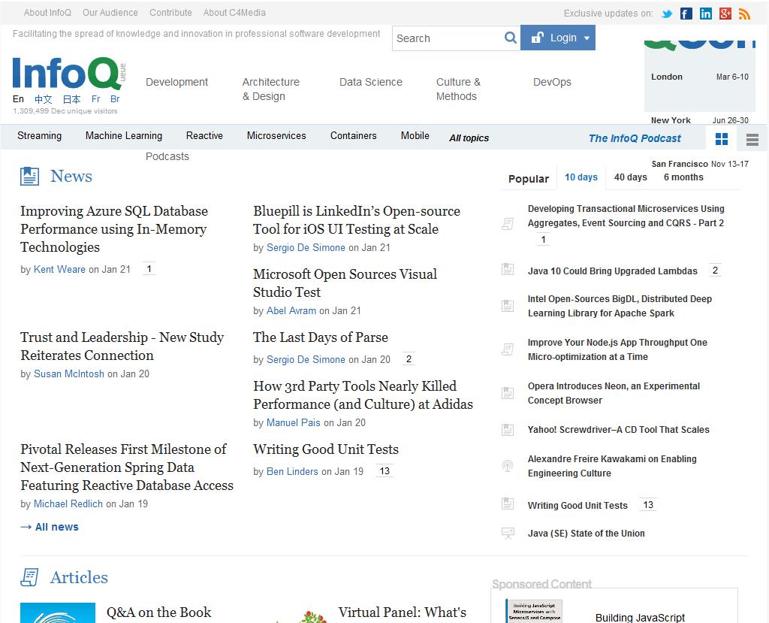Open the Google Plus icon
This screenshot has width=769, height=623.
pyautogui.click(x=725, y=14)
